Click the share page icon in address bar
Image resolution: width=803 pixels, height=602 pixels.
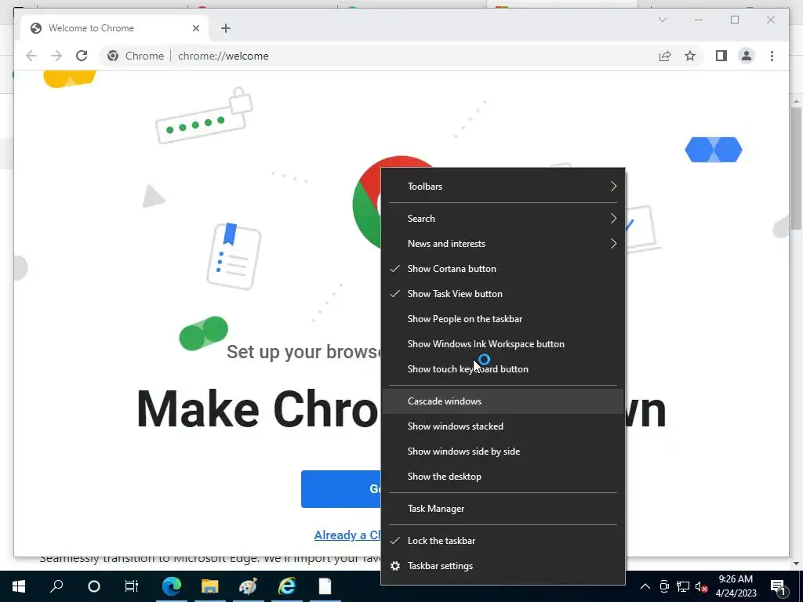point(665,56)
